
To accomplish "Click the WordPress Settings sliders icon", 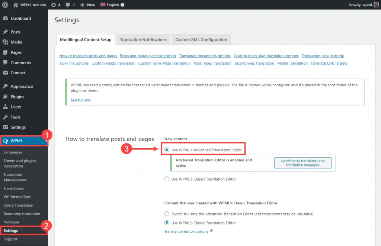I will 5,127.
